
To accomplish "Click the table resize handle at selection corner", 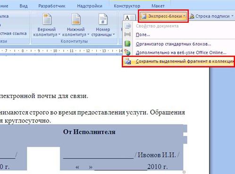I will click(184, 172).
